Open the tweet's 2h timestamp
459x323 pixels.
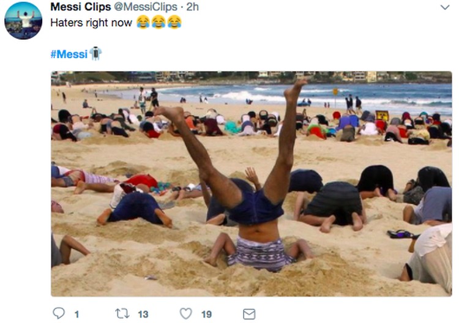pos(192,7)
